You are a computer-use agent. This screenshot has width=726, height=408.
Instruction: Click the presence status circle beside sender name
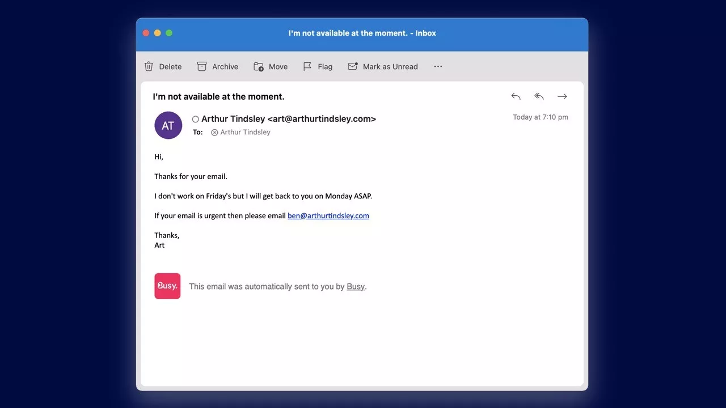(195, 119)
